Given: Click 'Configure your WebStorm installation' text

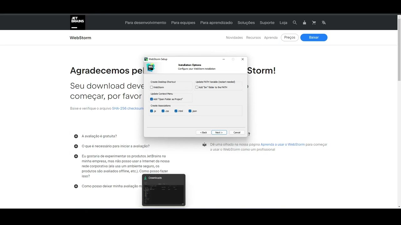Looking at the screenshot, I should 197,69.
